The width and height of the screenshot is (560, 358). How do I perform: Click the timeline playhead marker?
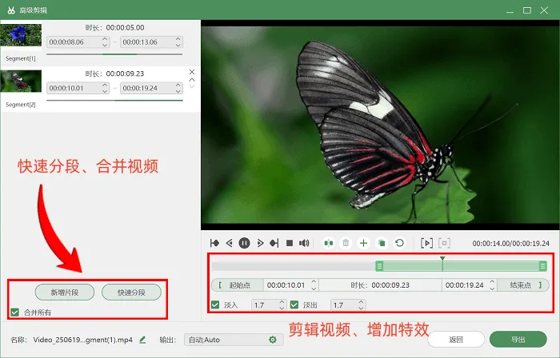tap(442, 258)
